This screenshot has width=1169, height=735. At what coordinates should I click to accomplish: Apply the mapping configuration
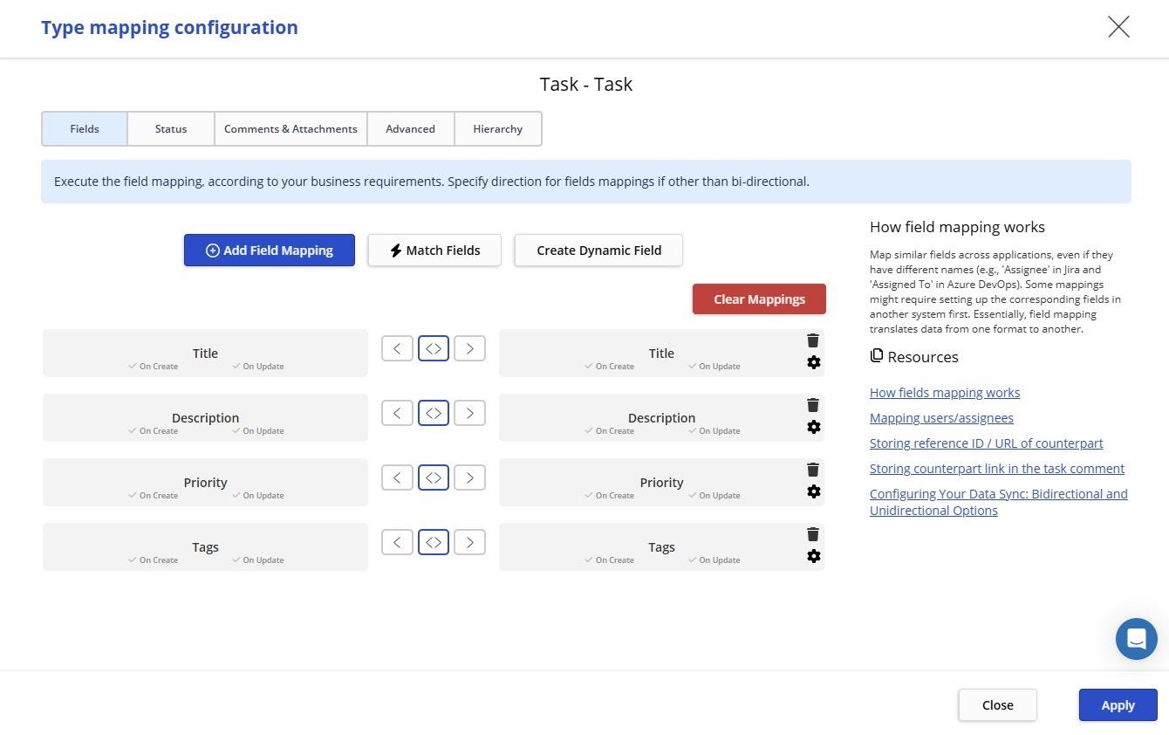click(1118, 704)
